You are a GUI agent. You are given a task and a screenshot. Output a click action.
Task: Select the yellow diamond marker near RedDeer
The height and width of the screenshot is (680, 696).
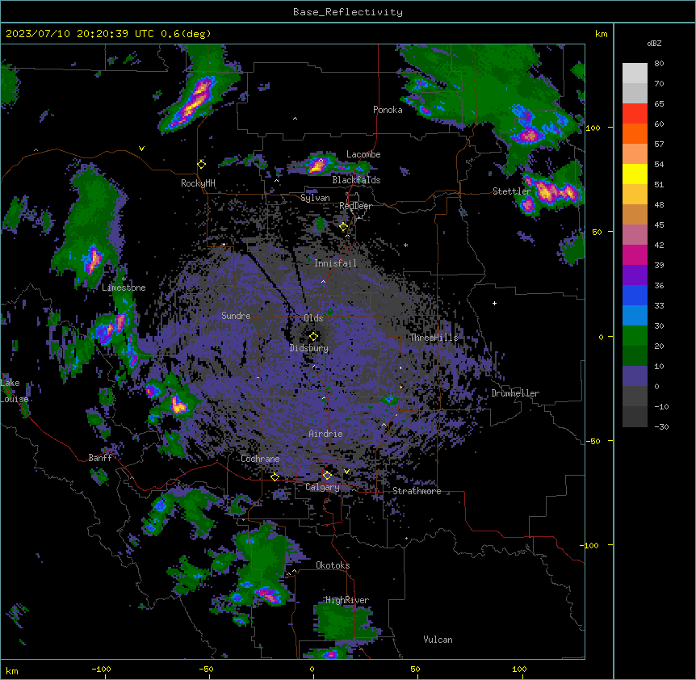tap(344, 227)
